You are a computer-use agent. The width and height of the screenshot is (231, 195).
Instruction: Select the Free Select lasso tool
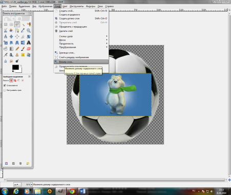17,25
